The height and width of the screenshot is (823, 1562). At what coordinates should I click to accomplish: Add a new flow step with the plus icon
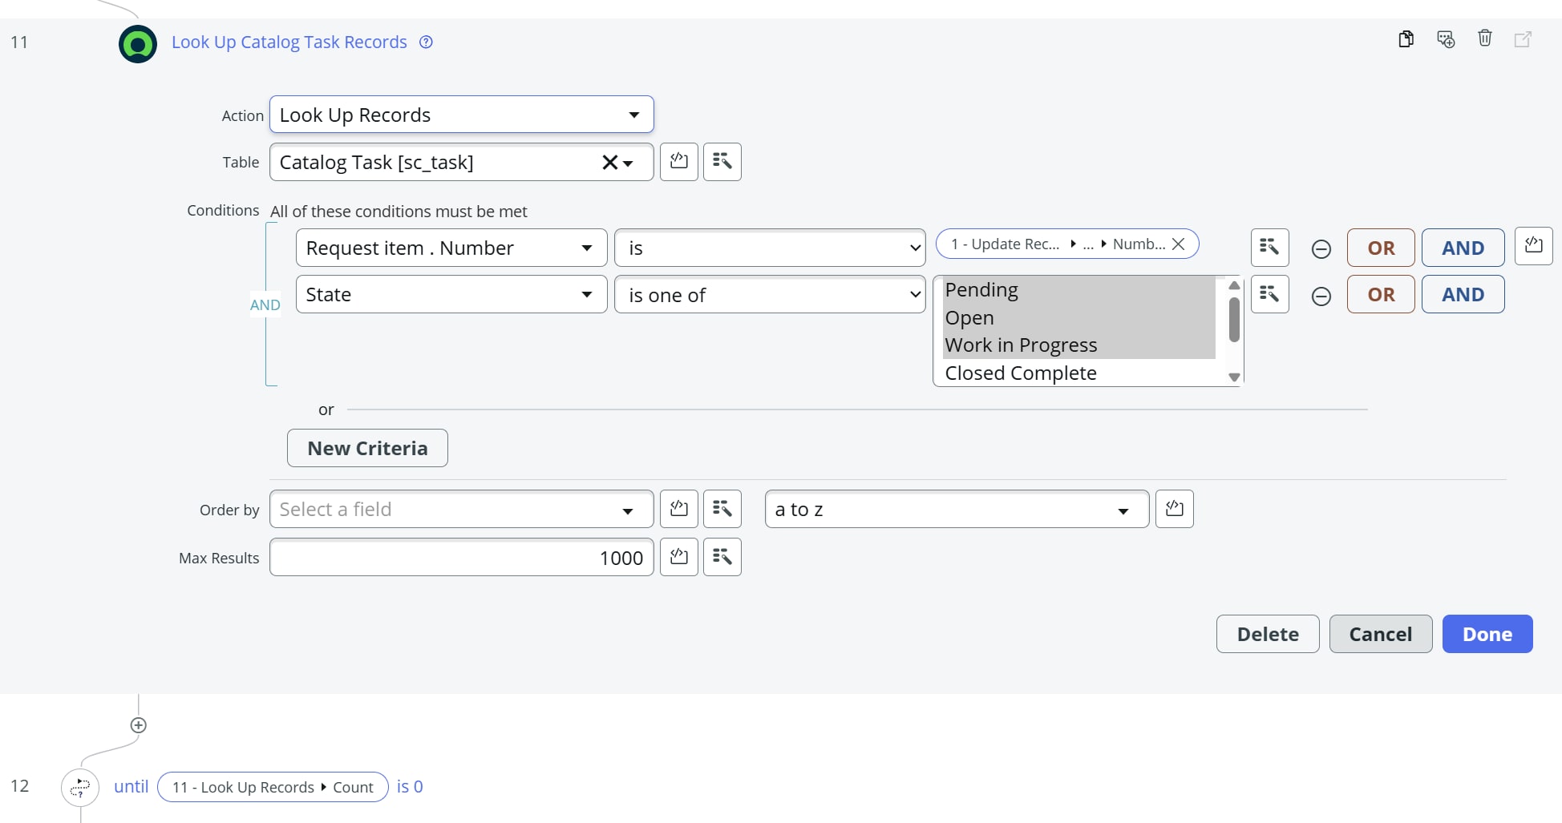(x=138, y=725)
